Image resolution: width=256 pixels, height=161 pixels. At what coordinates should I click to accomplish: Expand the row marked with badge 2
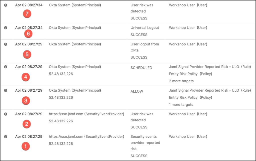coord(5,114)
